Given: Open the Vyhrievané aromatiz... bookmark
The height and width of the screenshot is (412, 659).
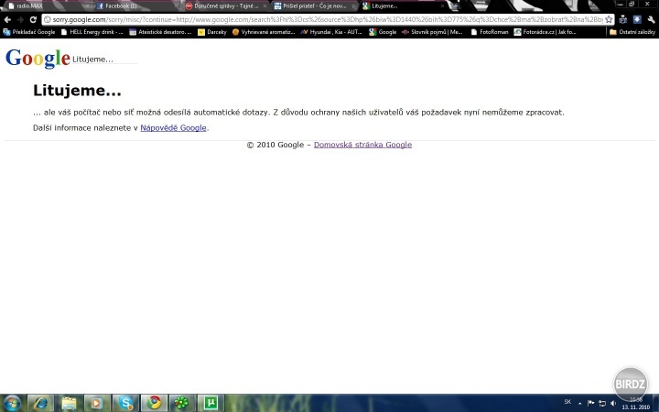Looking at the screenshot, I should [x=264, y=32].
